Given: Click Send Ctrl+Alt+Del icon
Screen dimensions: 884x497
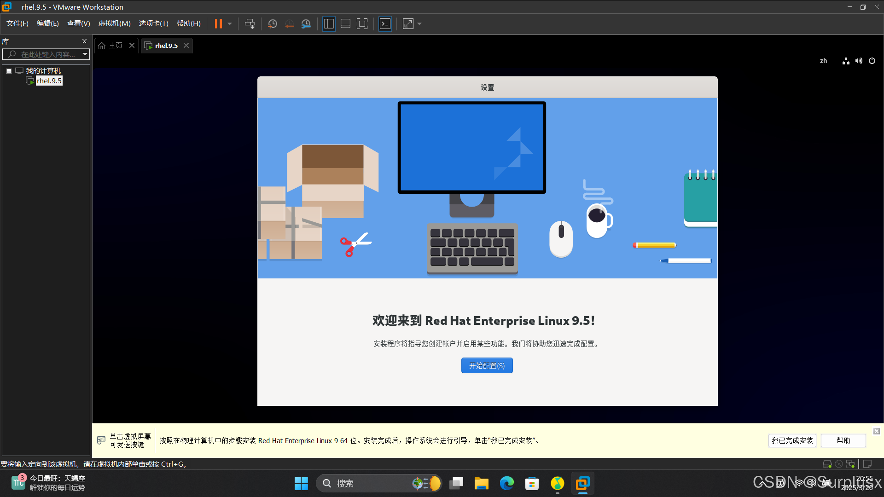Looking at the screenshot, I should coord(250,24).
